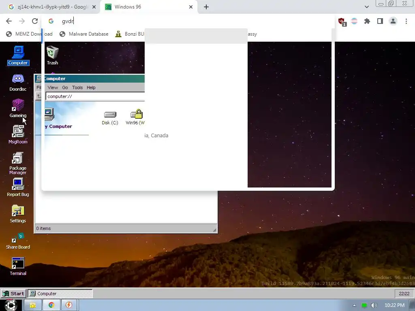415x311 pixels.
Task: Click the Windows 96 Start button
Action: click(x=13, y=294)
